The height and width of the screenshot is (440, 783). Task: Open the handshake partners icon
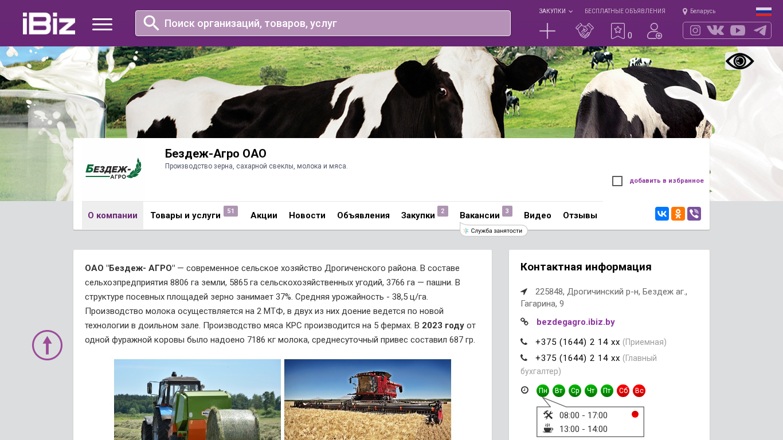585,31
